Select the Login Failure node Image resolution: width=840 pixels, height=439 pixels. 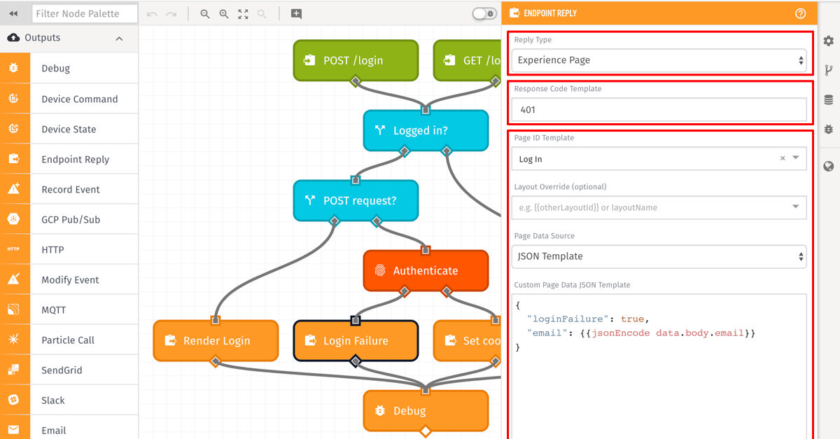[x=356, y=340]
